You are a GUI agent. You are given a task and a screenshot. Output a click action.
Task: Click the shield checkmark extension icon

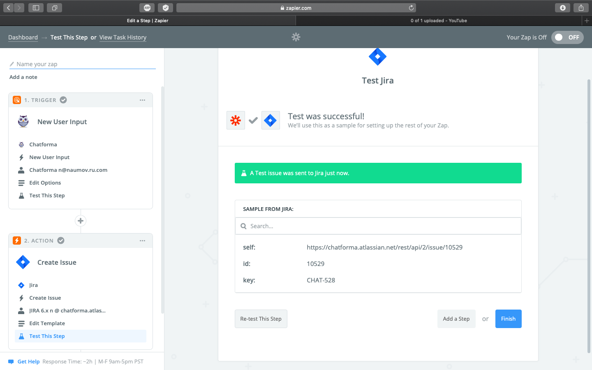(165, 8)
